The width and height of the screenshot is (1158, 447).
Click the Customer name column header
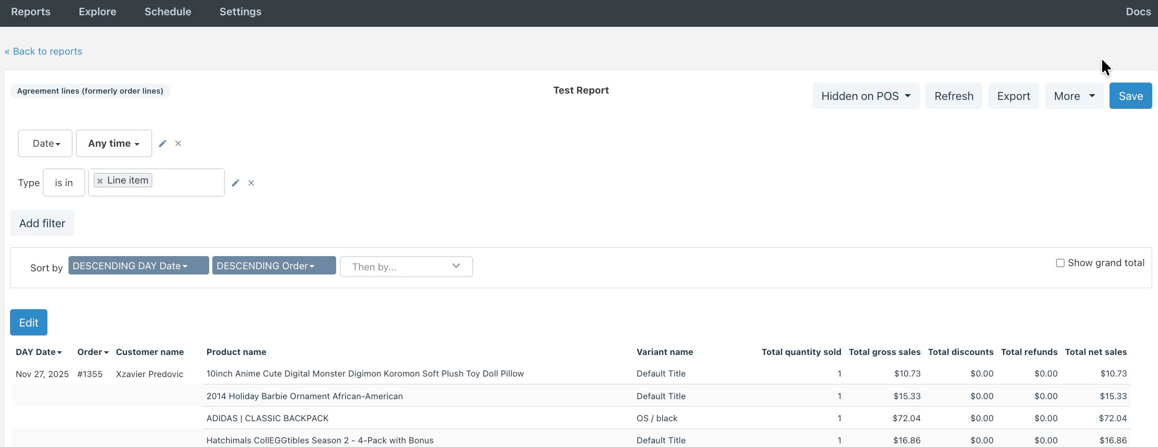coord(150,352)
